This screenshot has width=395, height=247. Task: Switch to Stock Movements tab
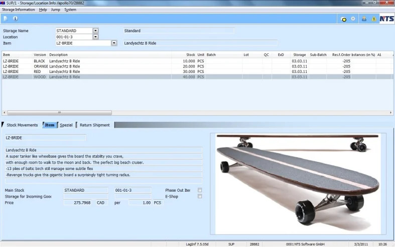click(x=22, y=125)
